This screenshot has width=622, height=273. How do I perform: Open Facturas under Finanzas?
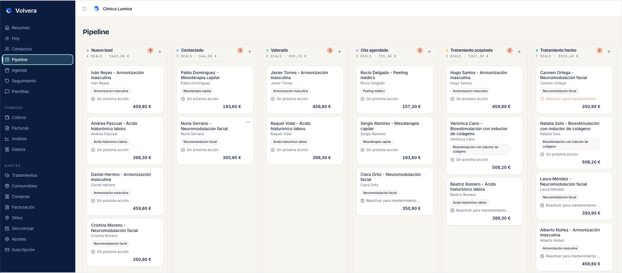tap(37, 128)
